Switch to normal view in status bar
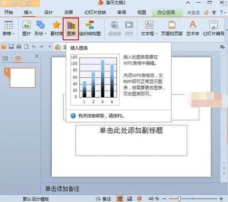The image size is (228, 202). tap(120, 199)
